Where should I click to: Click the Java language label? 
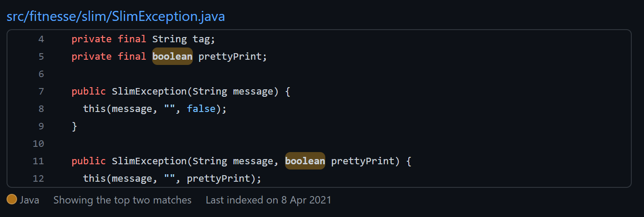29,200
